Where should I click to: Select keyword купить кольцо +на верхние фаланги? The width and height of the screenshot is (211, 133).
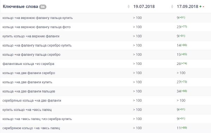click(x=31, y=36)
